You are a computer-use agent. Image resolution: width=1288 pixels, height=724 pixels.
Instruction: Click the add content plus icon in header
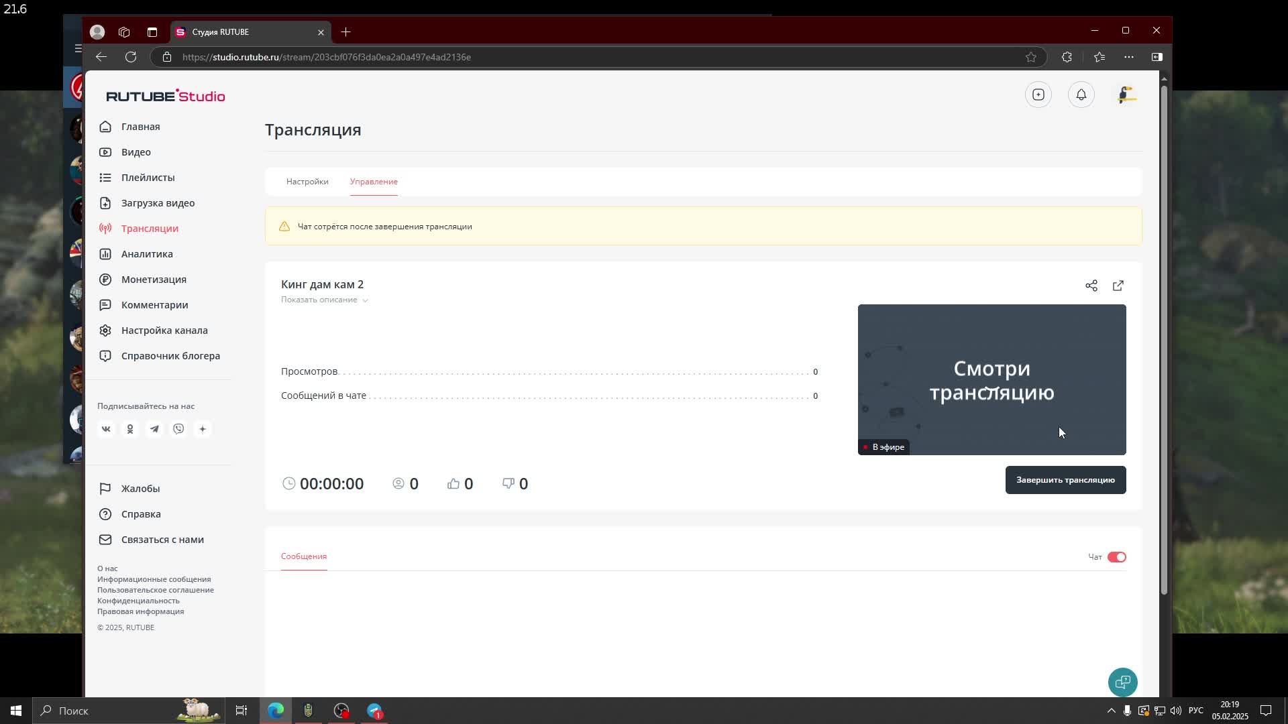point(1038,95)
